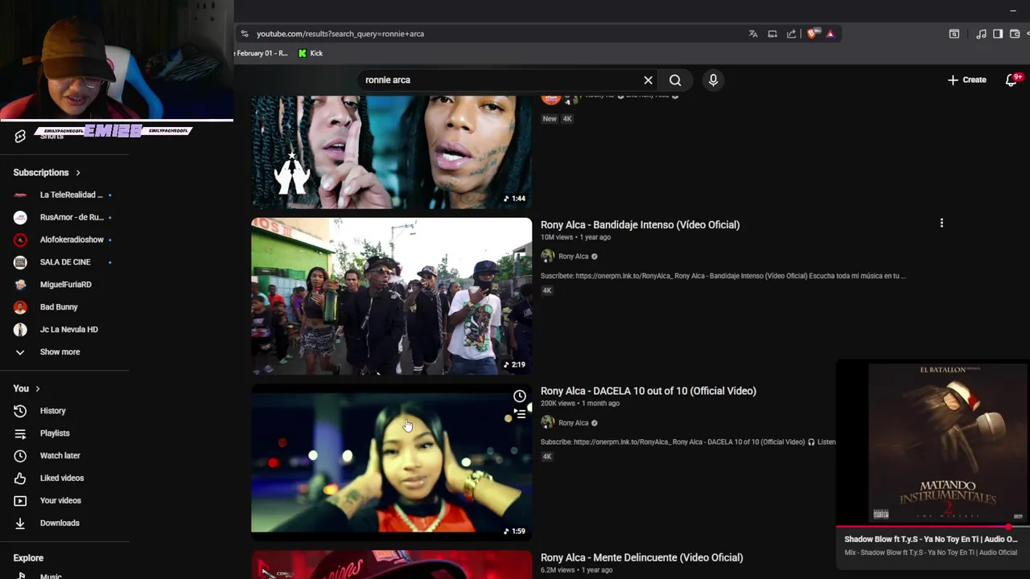The height and width of the screenshot is (579, 1030).
Task: Open the Bandidaje Intenso video thumbnail
Action: pyautogui.click(x=391, y=296)
